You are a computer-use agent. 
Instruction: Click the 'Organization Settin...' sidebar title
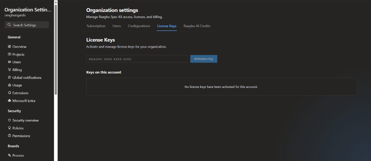click(28, 10)
